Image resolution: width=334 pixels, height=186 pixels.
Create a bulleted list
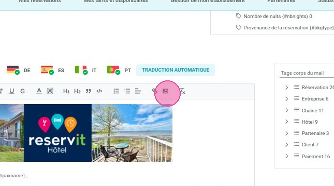(127, 91)
